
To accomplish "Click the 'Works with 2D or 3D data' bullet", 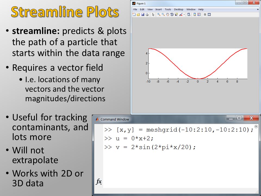I will click(x=48, y=178).
